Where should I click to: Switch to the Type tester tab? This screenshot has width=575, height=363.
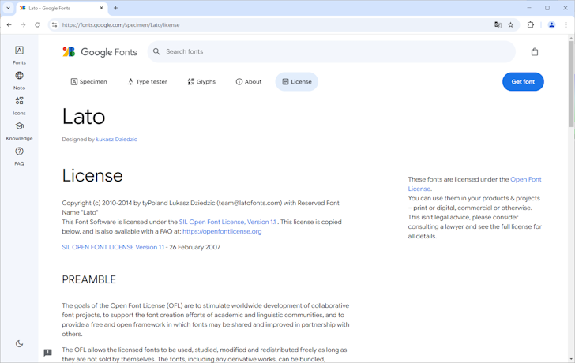point(147,82)
